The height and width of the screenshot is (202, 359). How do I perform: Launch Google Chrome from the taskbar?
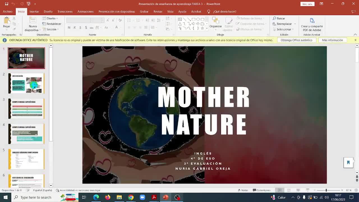(x=131, y=197)
